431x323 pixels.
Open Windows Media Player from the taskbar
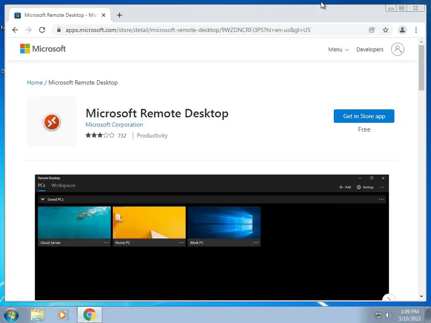click(x=63, y=315)
